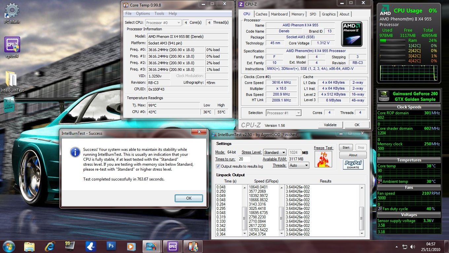Open the Help menu in Core Temp
The width and height of the screenshot is (449, 253).
pos(173,14)
